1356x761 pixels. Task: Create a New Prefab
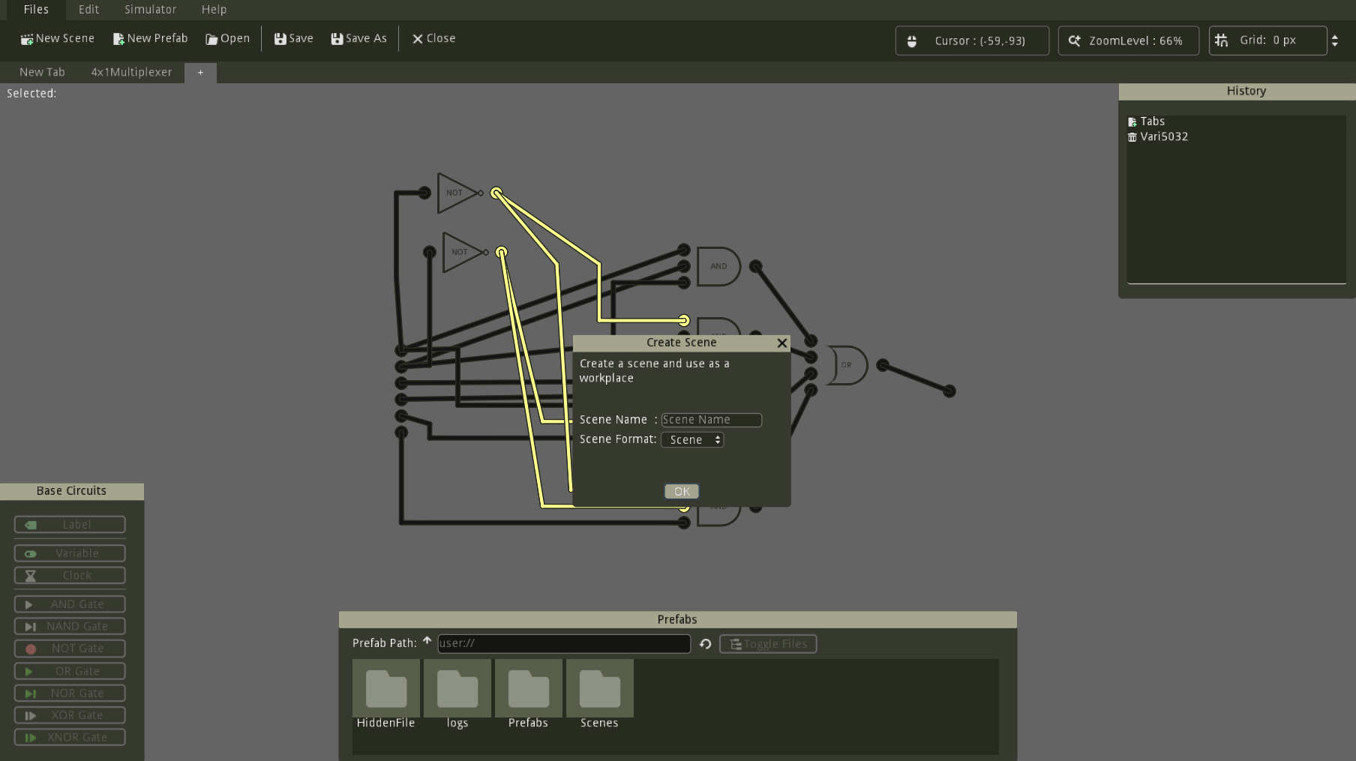tap(150, 38)
